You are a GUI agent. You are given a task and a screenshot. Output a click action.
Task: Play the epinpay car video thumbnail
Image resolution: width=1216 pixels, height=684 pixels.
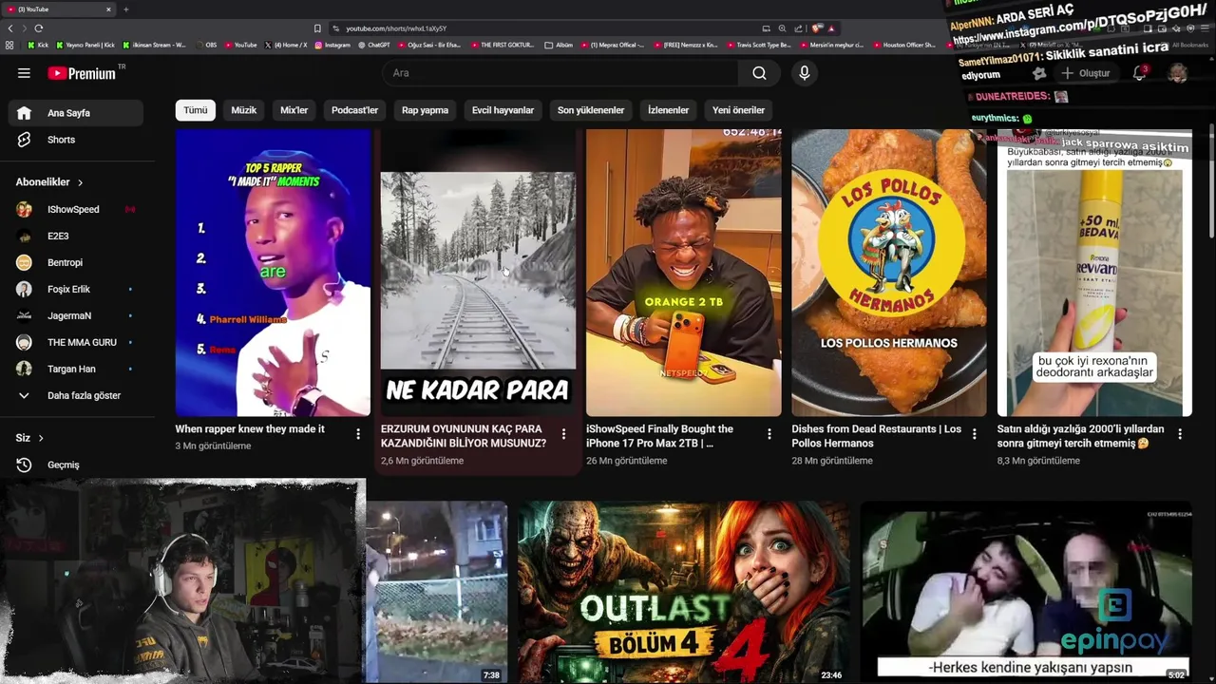(1026, 592)
